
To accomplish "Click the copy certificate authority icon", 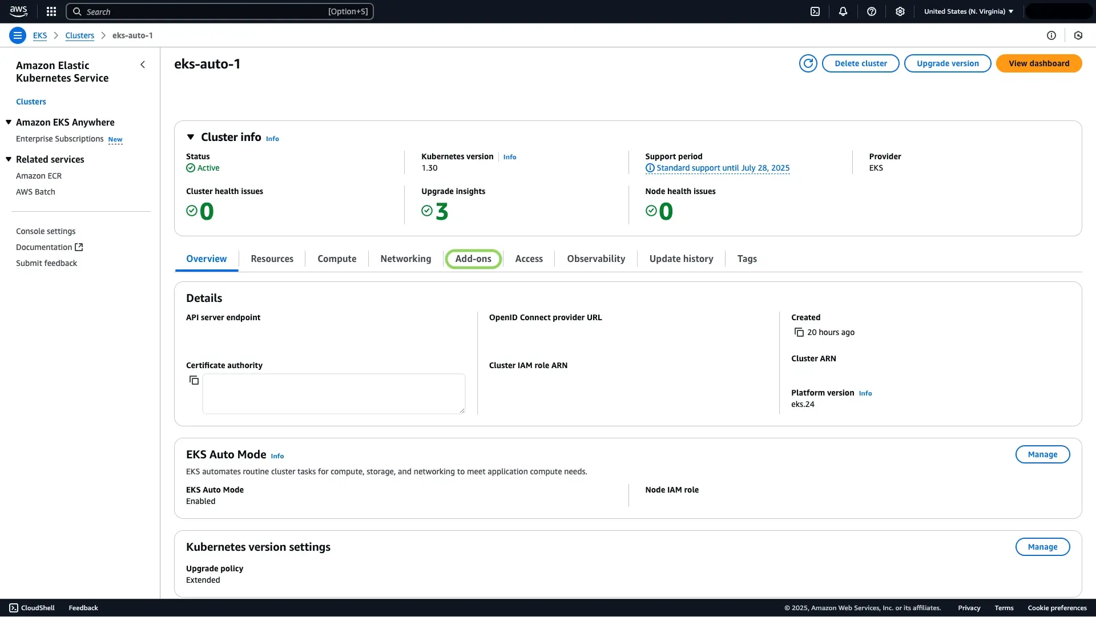I will coord(194,381).
